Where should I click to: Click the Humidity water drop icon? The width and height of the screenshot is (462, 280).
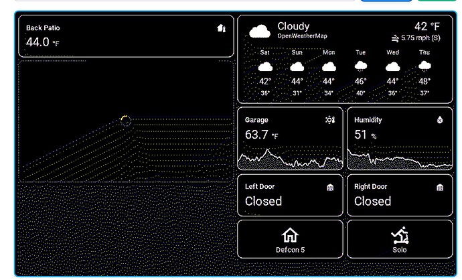click(440, 120)
